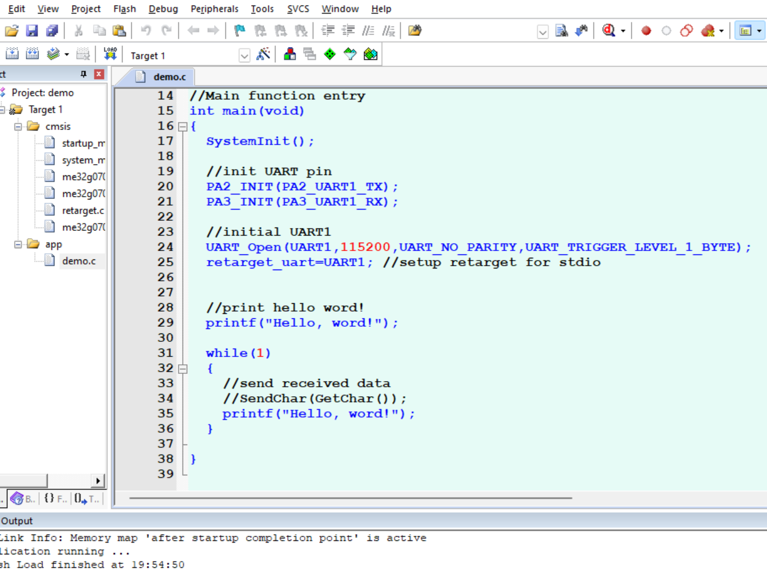Click the 115200 baud rate value on line 24
This screenshot has height=575, width=767.
[365, 247]
